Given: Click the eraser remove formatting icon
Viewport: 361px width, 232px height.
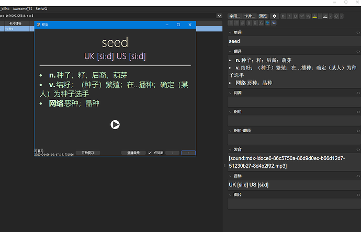Looking at the screenshot, I should coord(336,16).
